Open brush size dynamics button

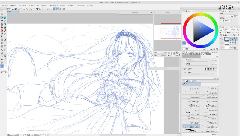pos(216,60)
